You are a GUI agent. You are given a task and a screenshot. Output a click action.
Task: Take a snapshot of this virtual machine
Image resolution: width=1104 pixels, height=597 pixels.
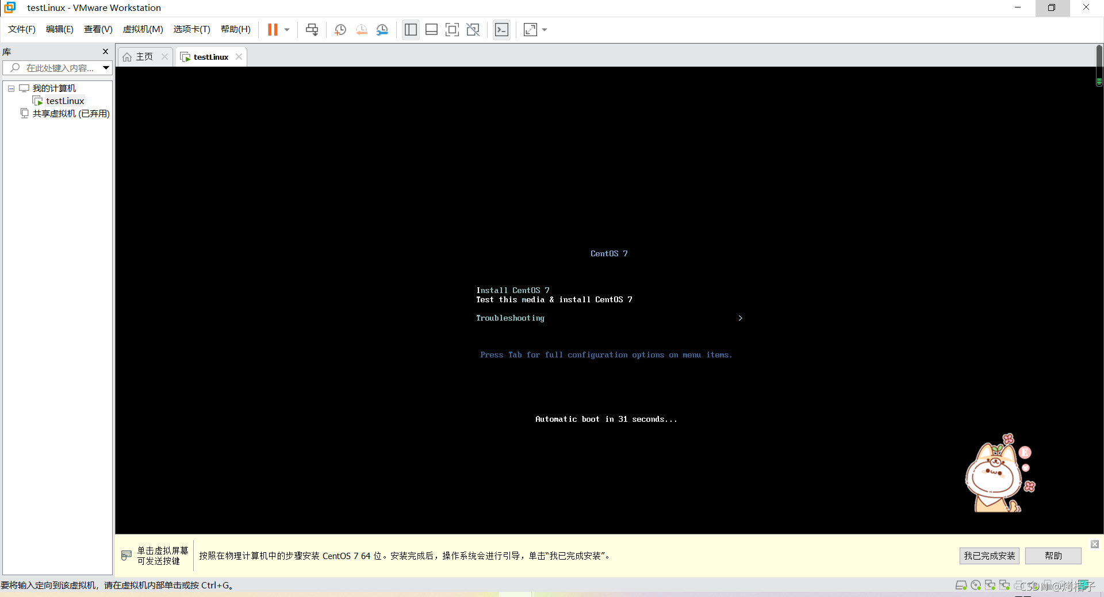340,30
